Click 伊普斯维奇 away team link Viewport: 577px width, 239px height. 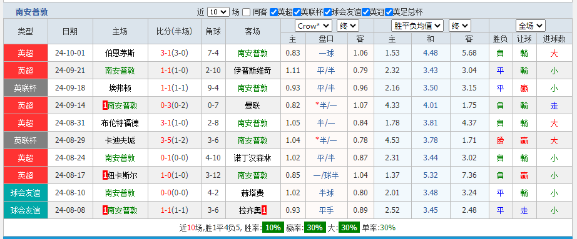[x=252, y=71]
